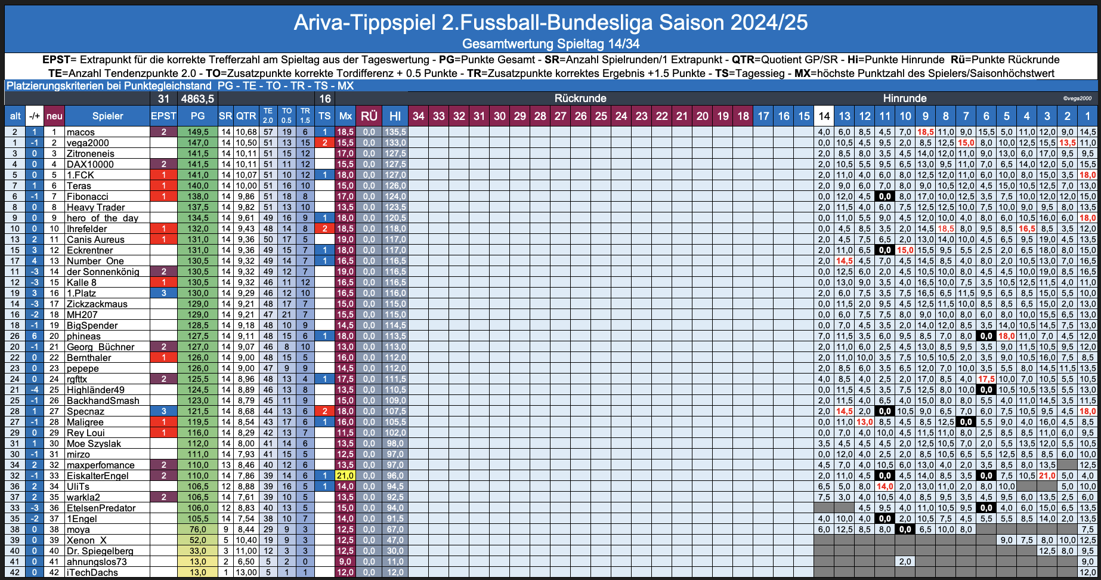Select player name 'Teras'

click(79, 186)
